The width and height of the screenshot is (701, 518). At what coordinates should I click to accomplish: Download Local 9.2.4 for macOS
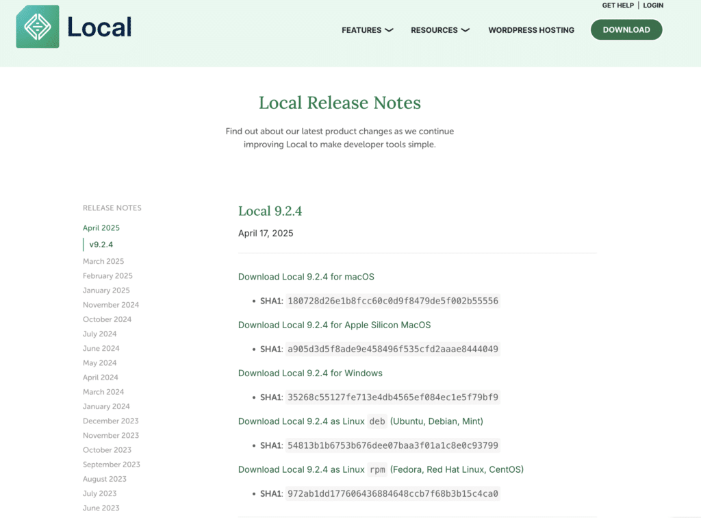pyautogui.click(x=306, y=277)
